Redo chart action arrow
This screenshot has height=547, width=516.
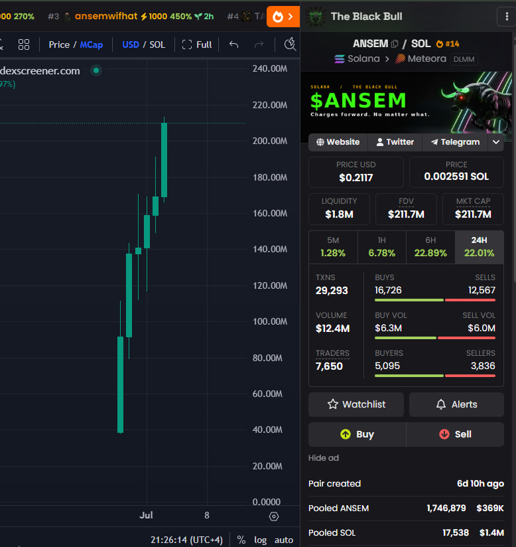259,44
